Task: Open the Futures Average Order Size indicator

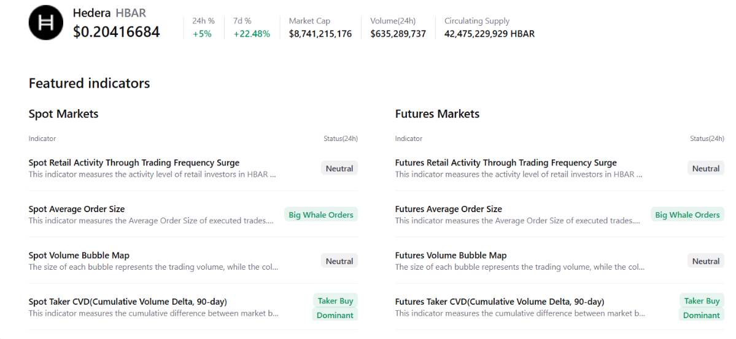Action: tap(449, 209)
